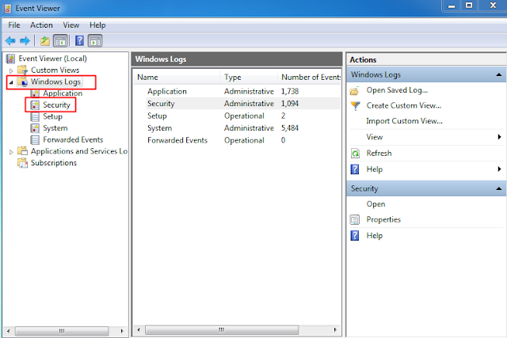This screenshot has height=338, width=507.
Task: Select the Setup row in center list
Action: click(x=237, y=116)
